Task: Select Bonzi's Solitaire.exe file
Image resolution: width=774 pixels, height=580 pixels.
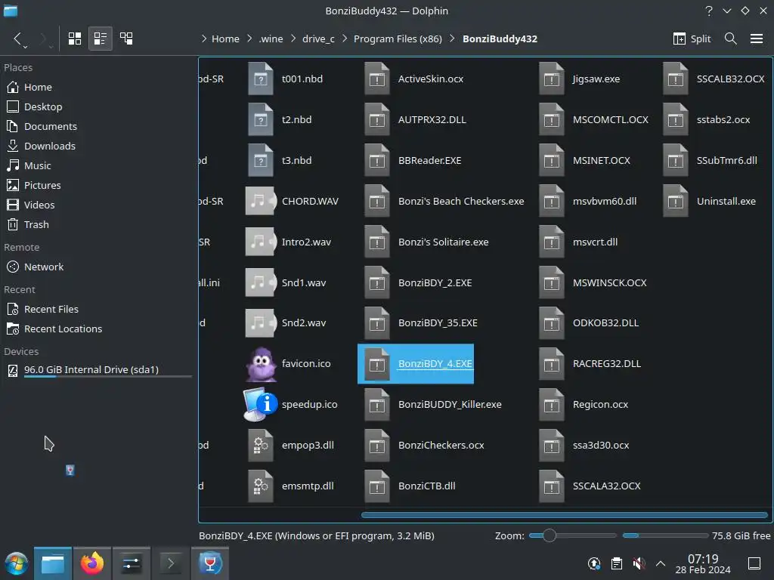Action: coord(426,242)
